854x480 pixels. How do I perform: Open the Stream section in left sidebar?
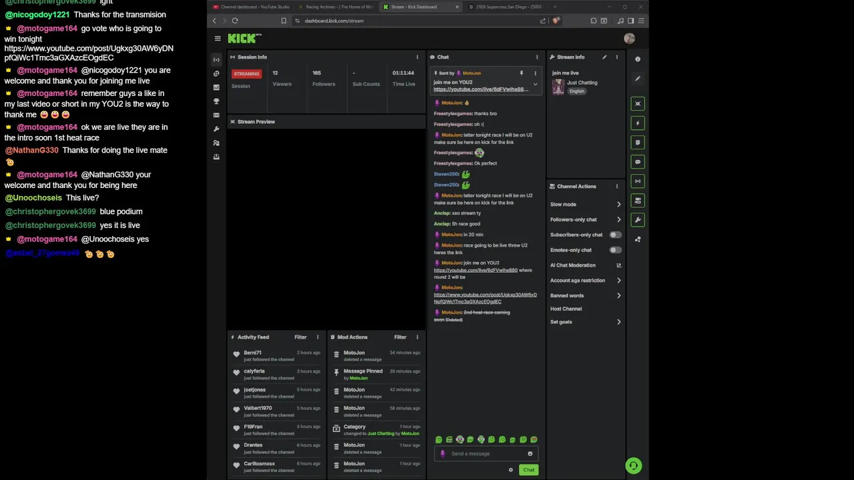[216, 59]
